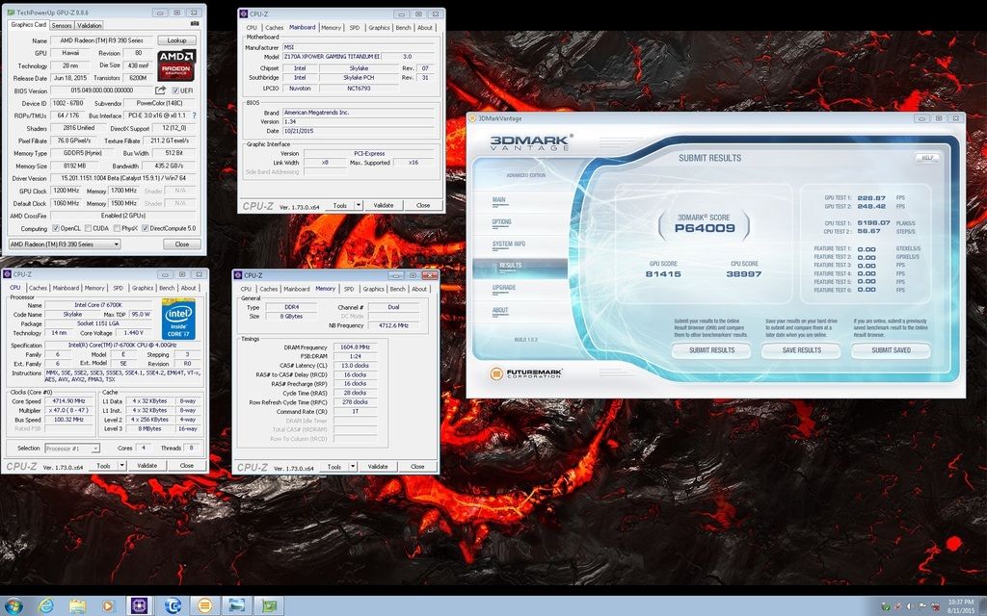The width and height of the screenshot is (987, 616).
Task: Open SYSTEM INFO section in 3DMark Vantage
Action: click(509, 244)
